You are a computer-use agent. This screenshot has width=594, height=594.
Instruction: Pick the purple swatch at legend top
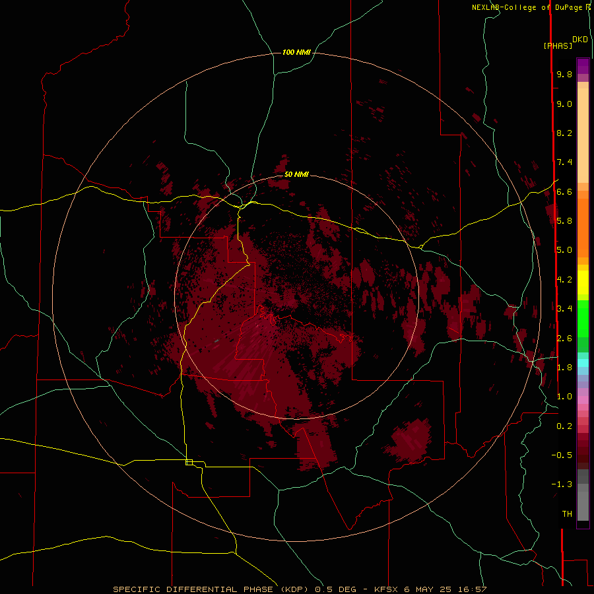coord(583,66)
